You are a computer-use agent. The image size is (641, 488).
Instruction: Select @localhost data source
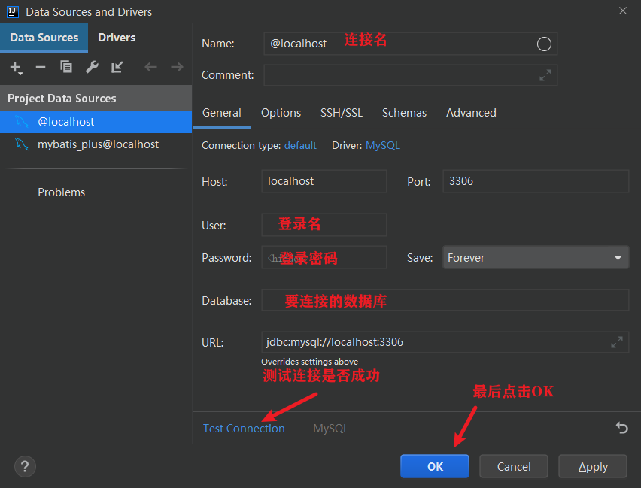coord(96,122)
